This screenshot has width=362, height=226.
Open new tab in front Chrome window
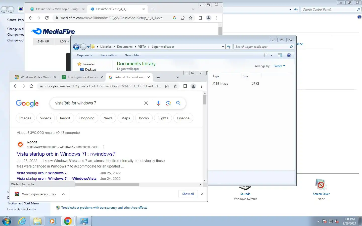click(158, 77)
